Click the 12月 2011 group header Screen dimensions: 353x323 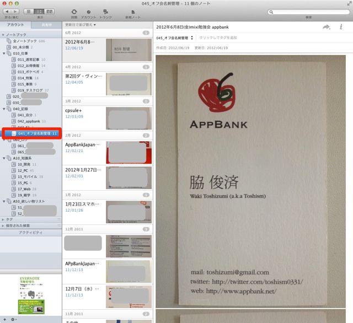108,229
